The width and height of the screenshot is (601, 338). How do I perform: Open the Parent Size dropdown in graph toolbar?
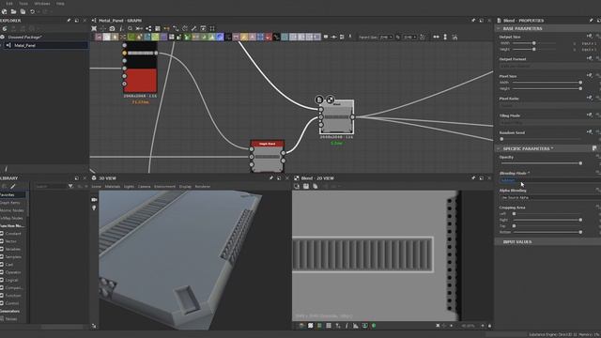386,38
